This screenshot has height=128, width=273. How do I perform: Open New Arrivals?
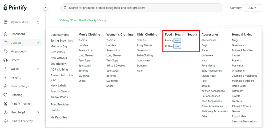[x=59, y=58]
